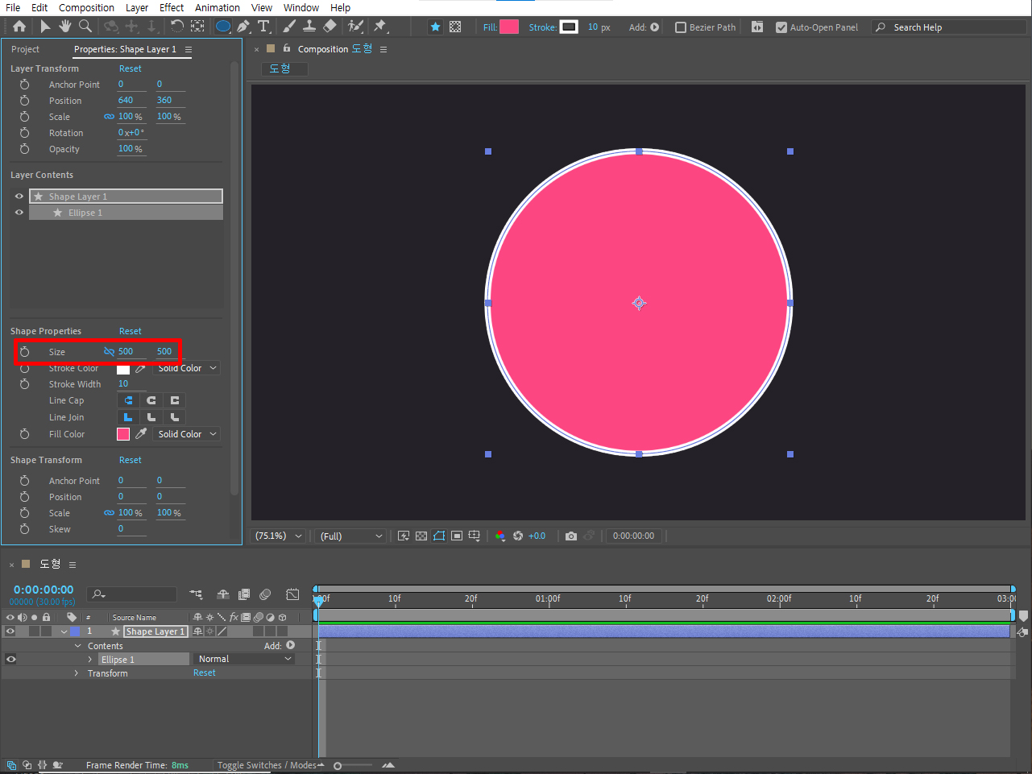Toggle the Bezier Path checkbox

click(x=681, y=27)
